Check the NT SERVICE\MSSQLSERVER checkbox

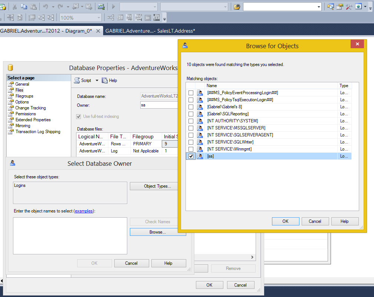pos(191,128)
